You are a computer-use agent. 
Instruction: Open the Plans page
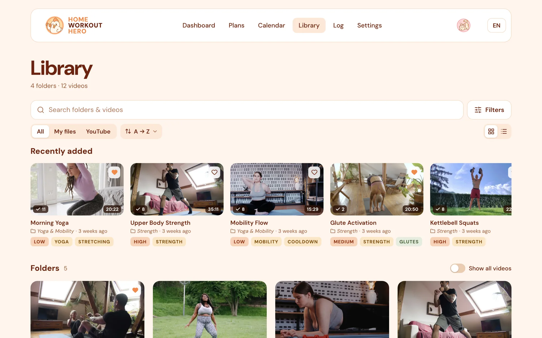[x=236, y=25]
